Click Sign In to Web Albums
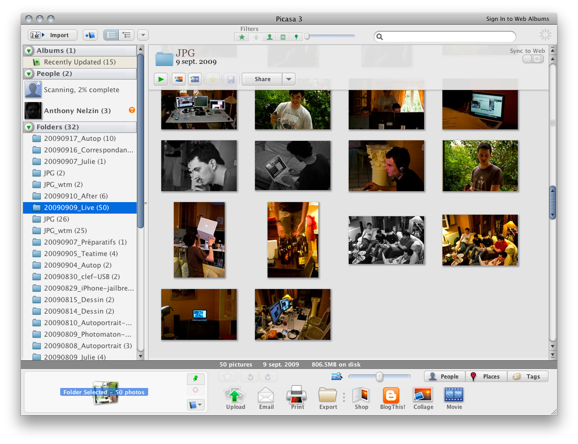This screenshot has width=578, height=444. (x=517, y=19)
